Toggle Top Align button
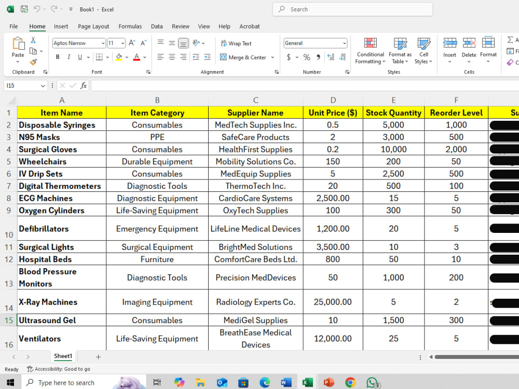 (160, 43)
